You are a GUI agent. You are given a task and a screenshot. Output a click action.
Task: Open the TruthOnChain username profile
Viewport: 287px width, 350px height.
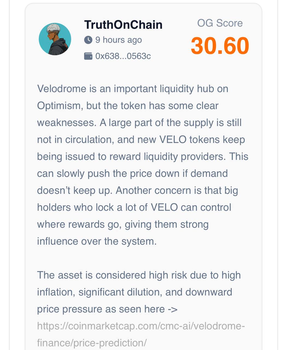(123, 25)
